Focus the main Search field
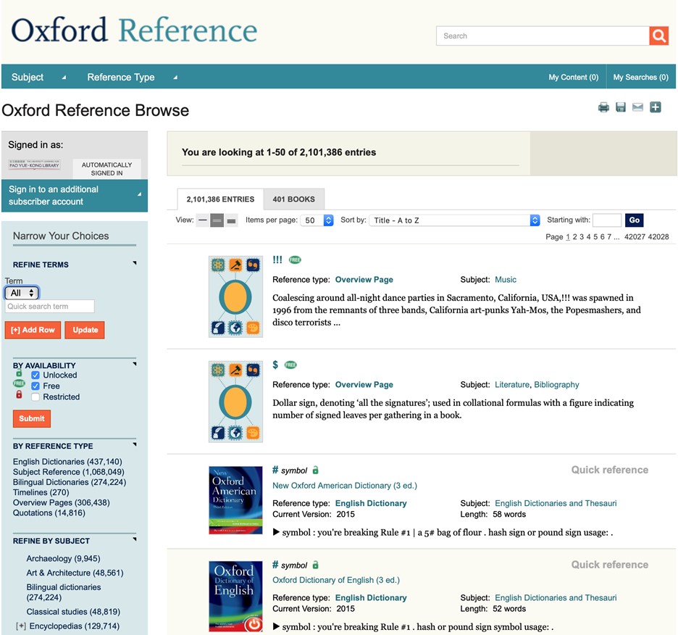Image resolution: width=678 pixels, height=635 pixels. 543,36
